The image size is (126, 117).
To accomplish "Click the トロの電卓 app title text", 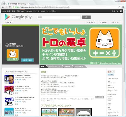I will [11, 44].
